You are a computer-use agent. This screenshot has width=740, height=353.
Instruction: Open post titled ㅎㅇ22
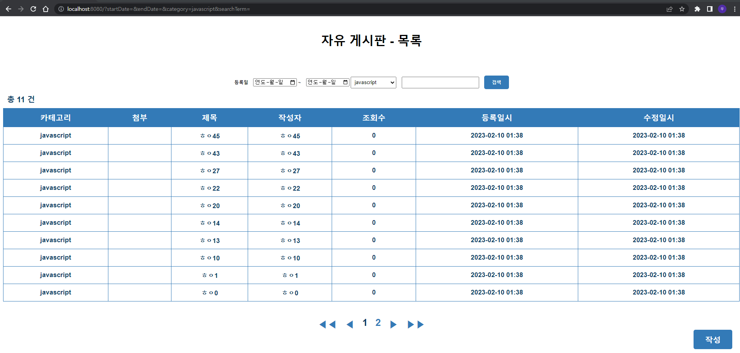210,188
